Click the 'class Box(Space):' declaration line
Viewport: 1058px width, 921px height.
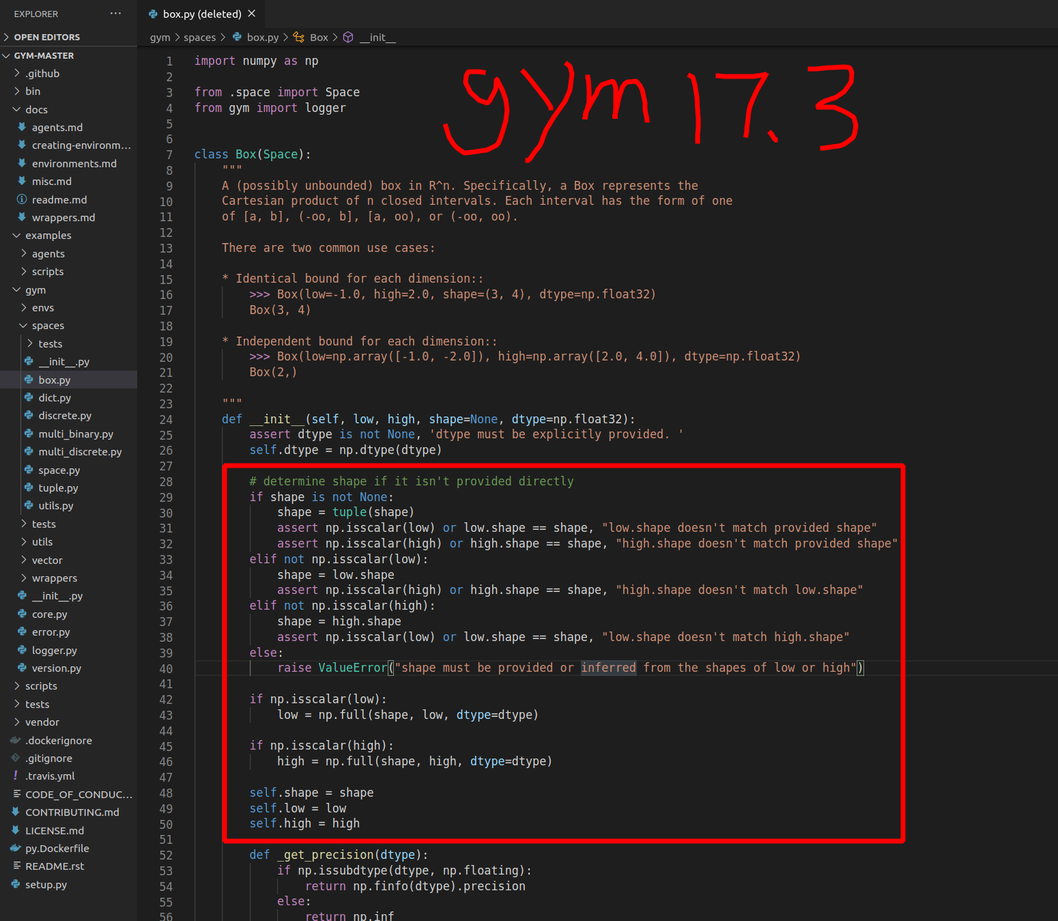(x=253, y=154)
